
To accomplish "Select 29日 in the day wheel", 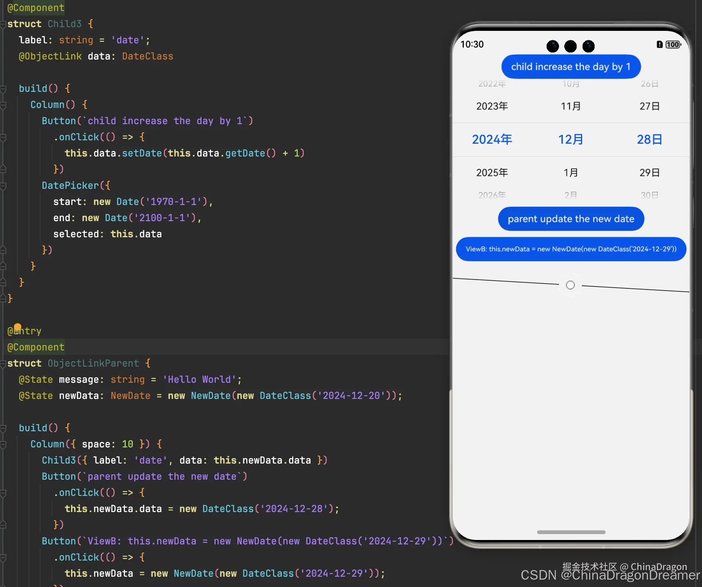I will click(x=649, y=173).
